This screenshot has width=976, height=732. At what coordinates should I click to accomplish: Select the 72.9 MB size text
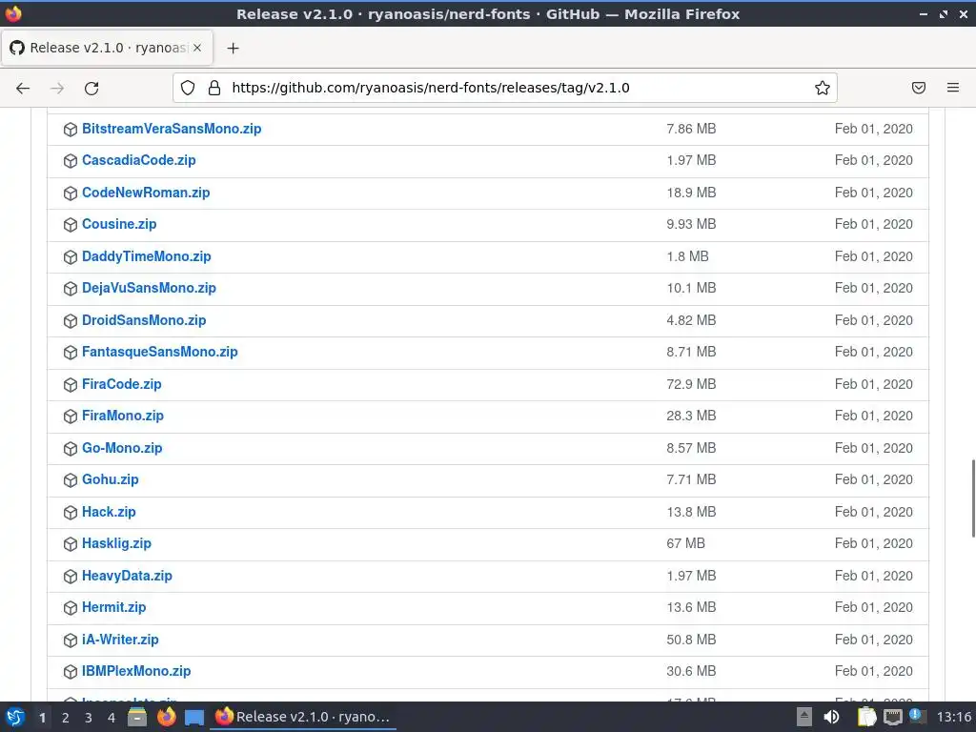691,385
